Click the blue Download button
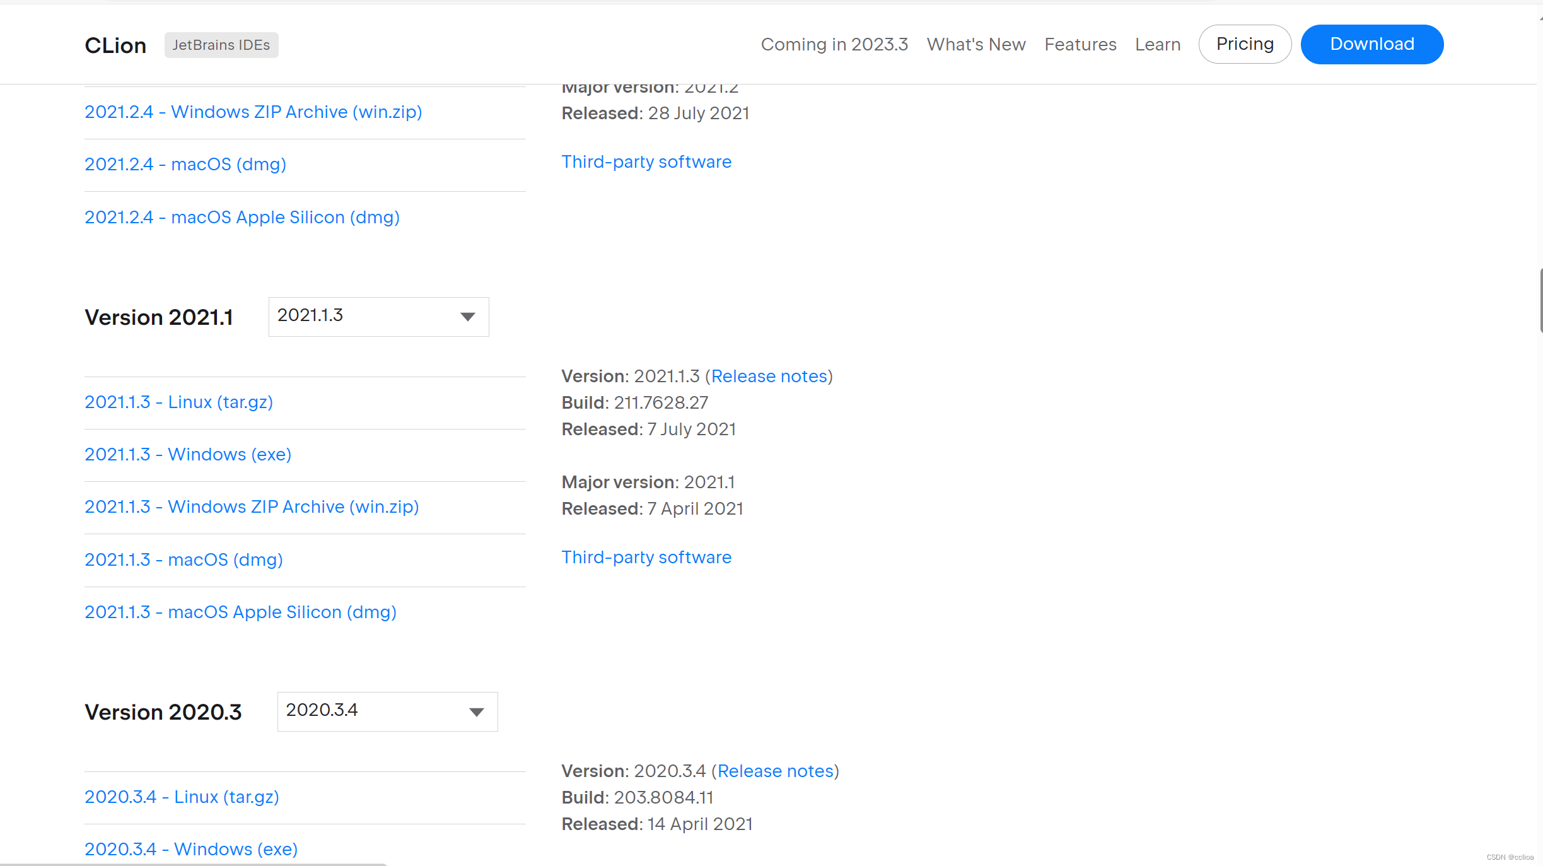 coord(1371,44)
